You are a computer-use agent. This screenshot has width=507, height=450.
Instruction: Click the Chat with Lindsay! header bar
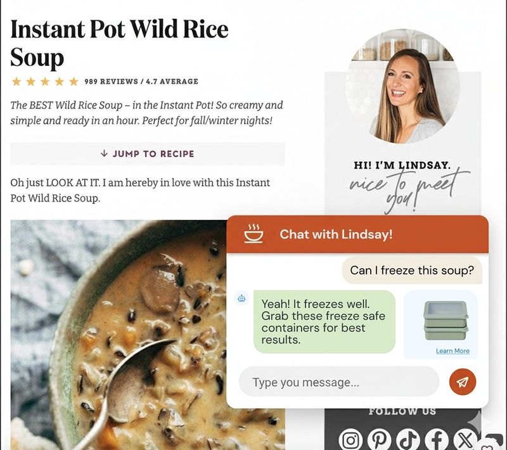pyautogui.click(x=357, y=234)
